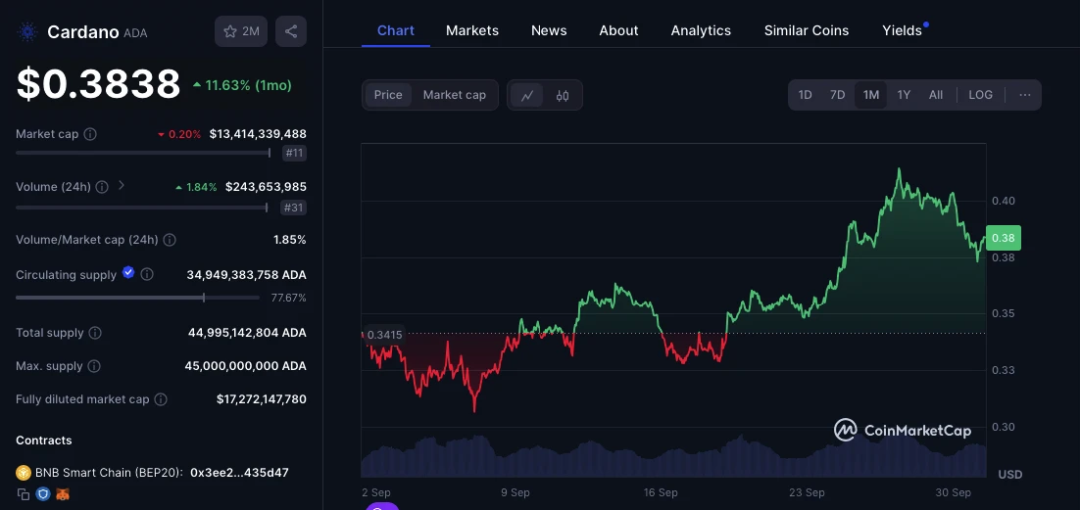
Task: Click the 23 Sep date axis label
Action: (x=807, y=492)
